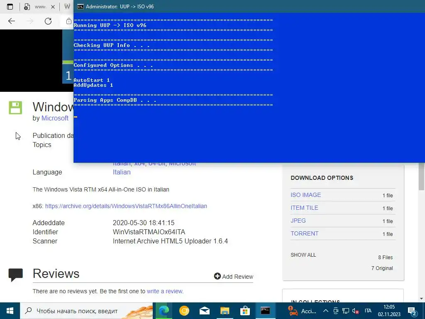The height and width of the screenshot is (319, 425).
Task: Expand hidden system tray icons
Action: [x=326, y=311]
